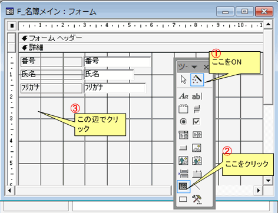Select the Command Button tool
This screenshot has width=278, height=213.
point(183,148)
